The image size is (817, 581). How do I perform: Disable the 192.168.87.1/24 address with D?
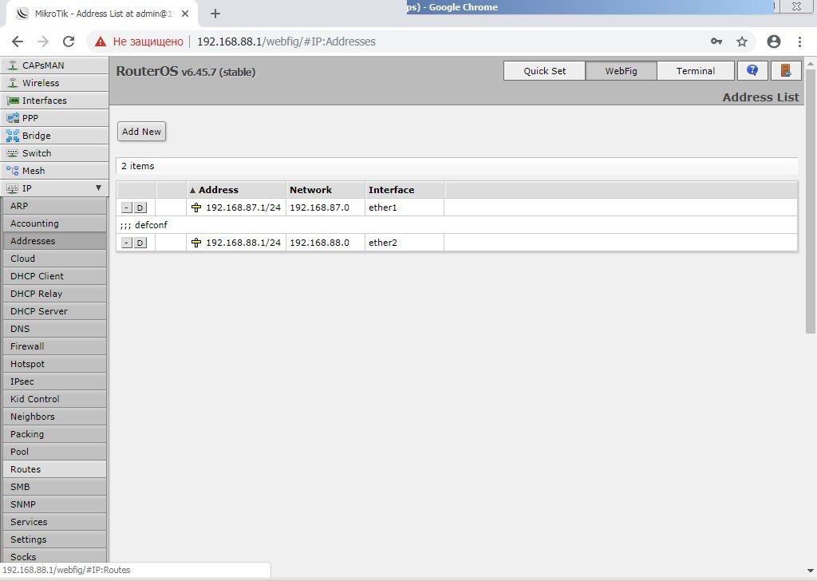pyautogui.click(x=140, y=208)
